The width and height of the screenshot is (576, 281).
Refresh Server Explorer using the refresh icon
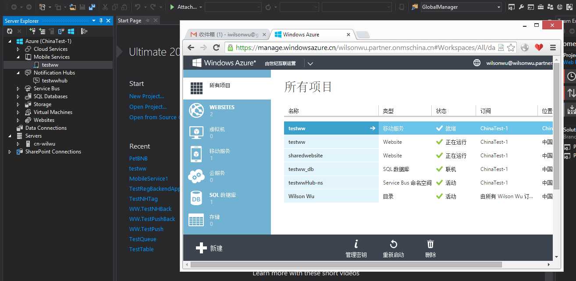pos(9,31)
